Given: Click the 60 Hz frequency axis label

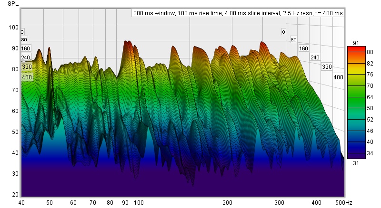Looking at the screenshot, I should click(x=73, y=203).
